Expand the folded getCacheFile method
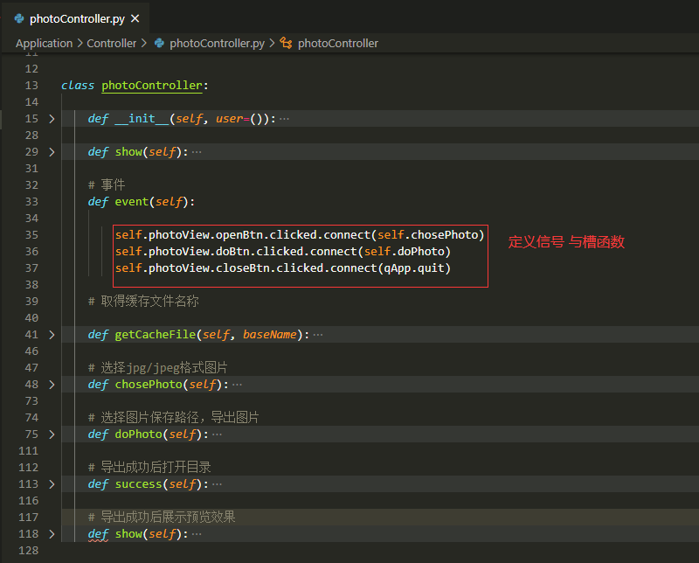The image size is (699, 563). [x=52, y=335]
